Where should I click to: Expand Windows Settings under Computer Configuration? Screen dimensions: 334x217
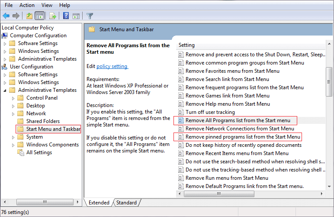[5, 52]
